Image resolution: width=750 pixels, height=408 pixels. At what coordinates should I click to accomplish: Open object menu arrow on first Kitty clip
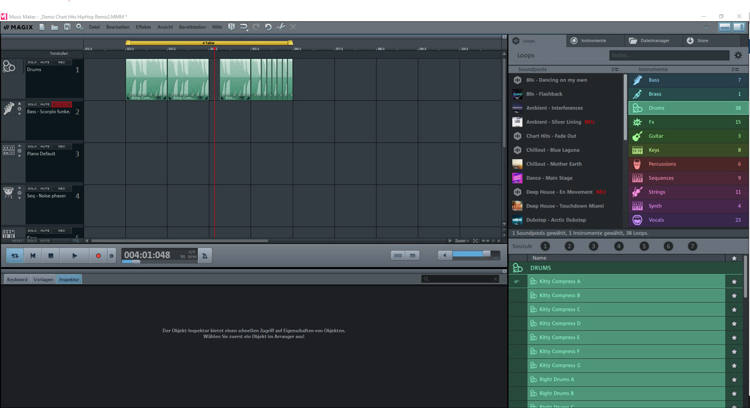(x=158, y=98)
